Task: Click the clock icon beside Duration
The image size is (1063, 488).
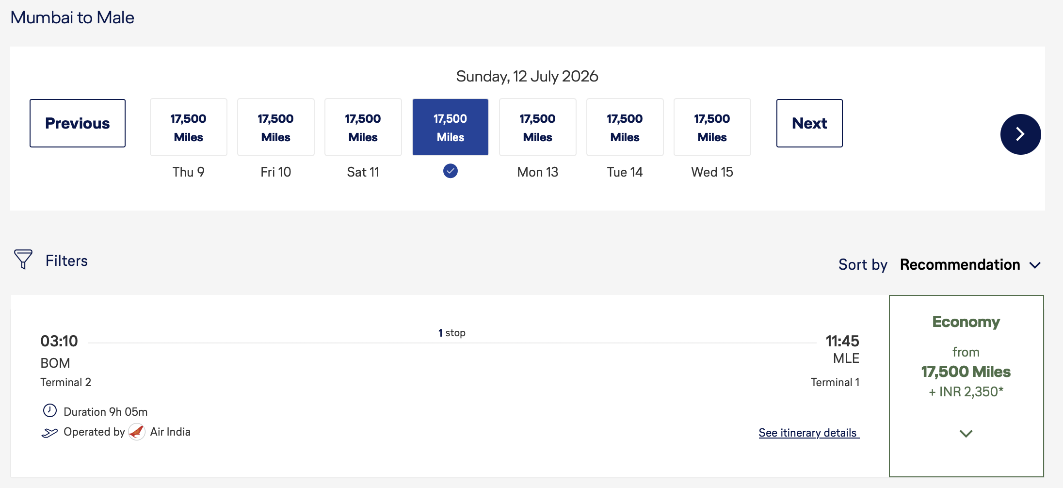Action: pyautogui.click(x=50, y=411)
